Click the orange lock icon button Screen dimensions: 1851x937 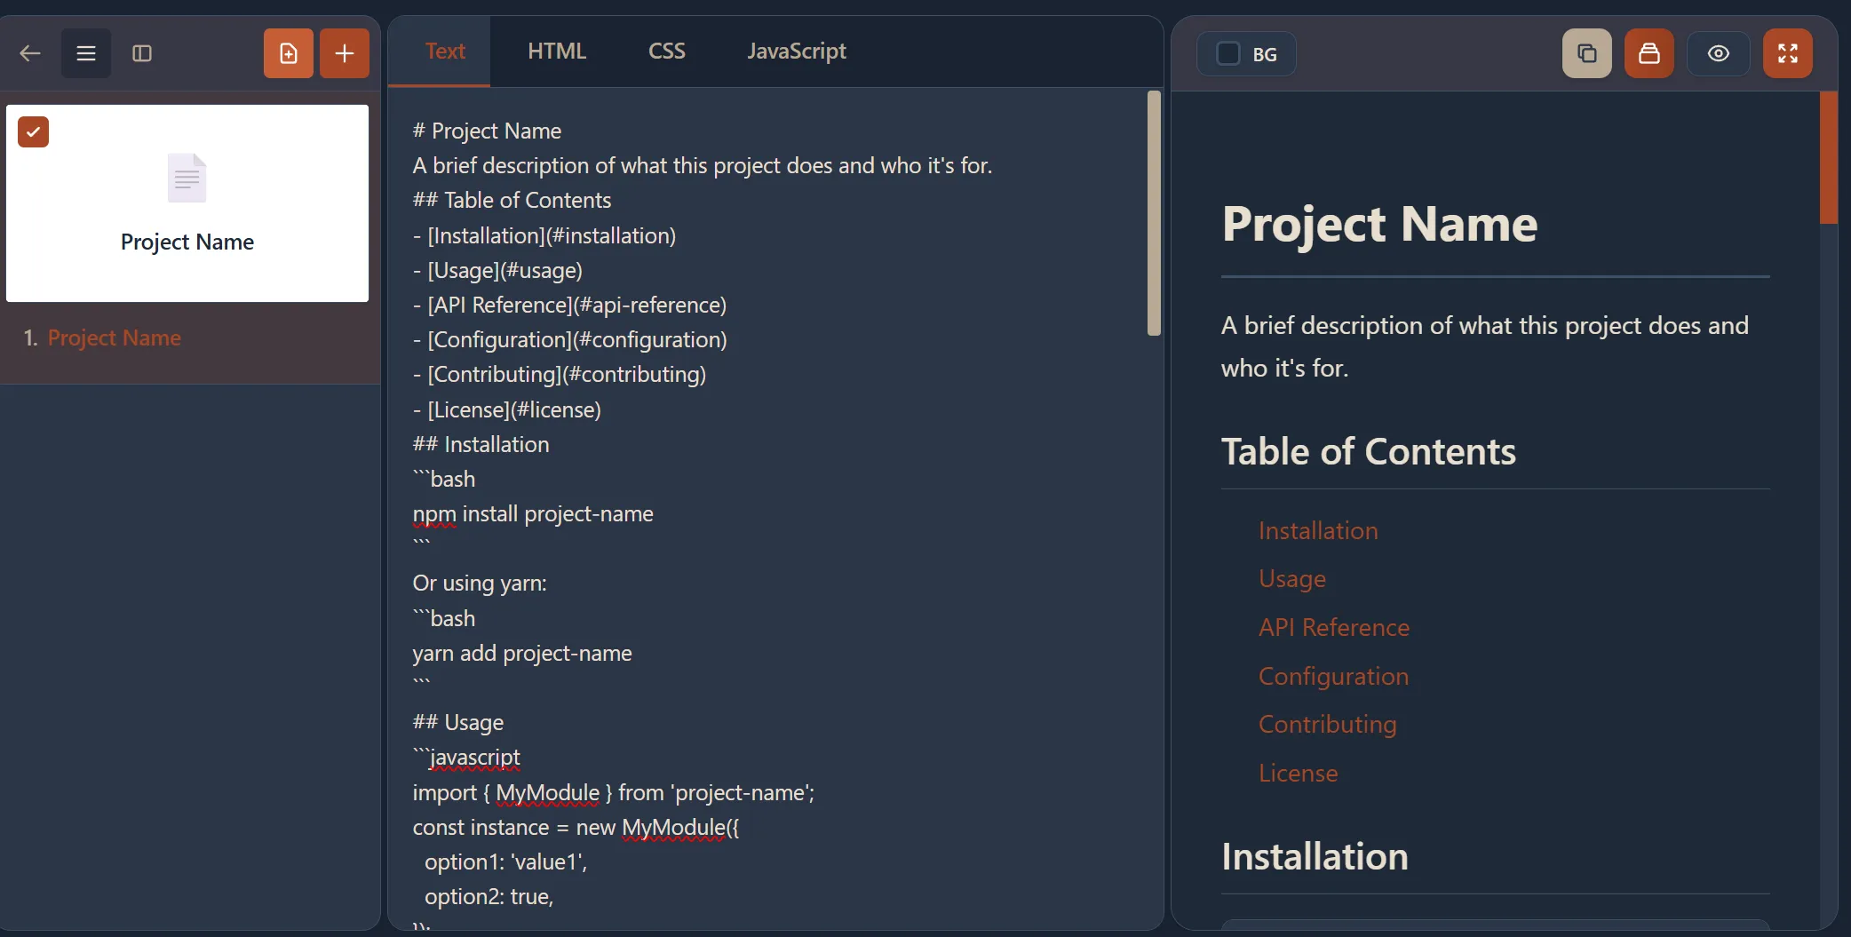(x=1649, y=53)
